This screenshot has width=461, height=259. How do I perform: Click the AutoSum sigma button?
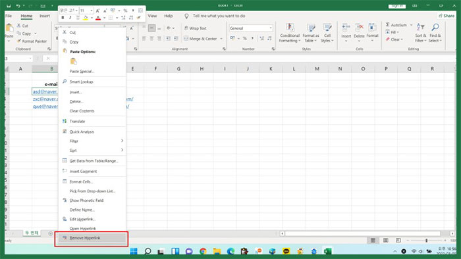396,25
